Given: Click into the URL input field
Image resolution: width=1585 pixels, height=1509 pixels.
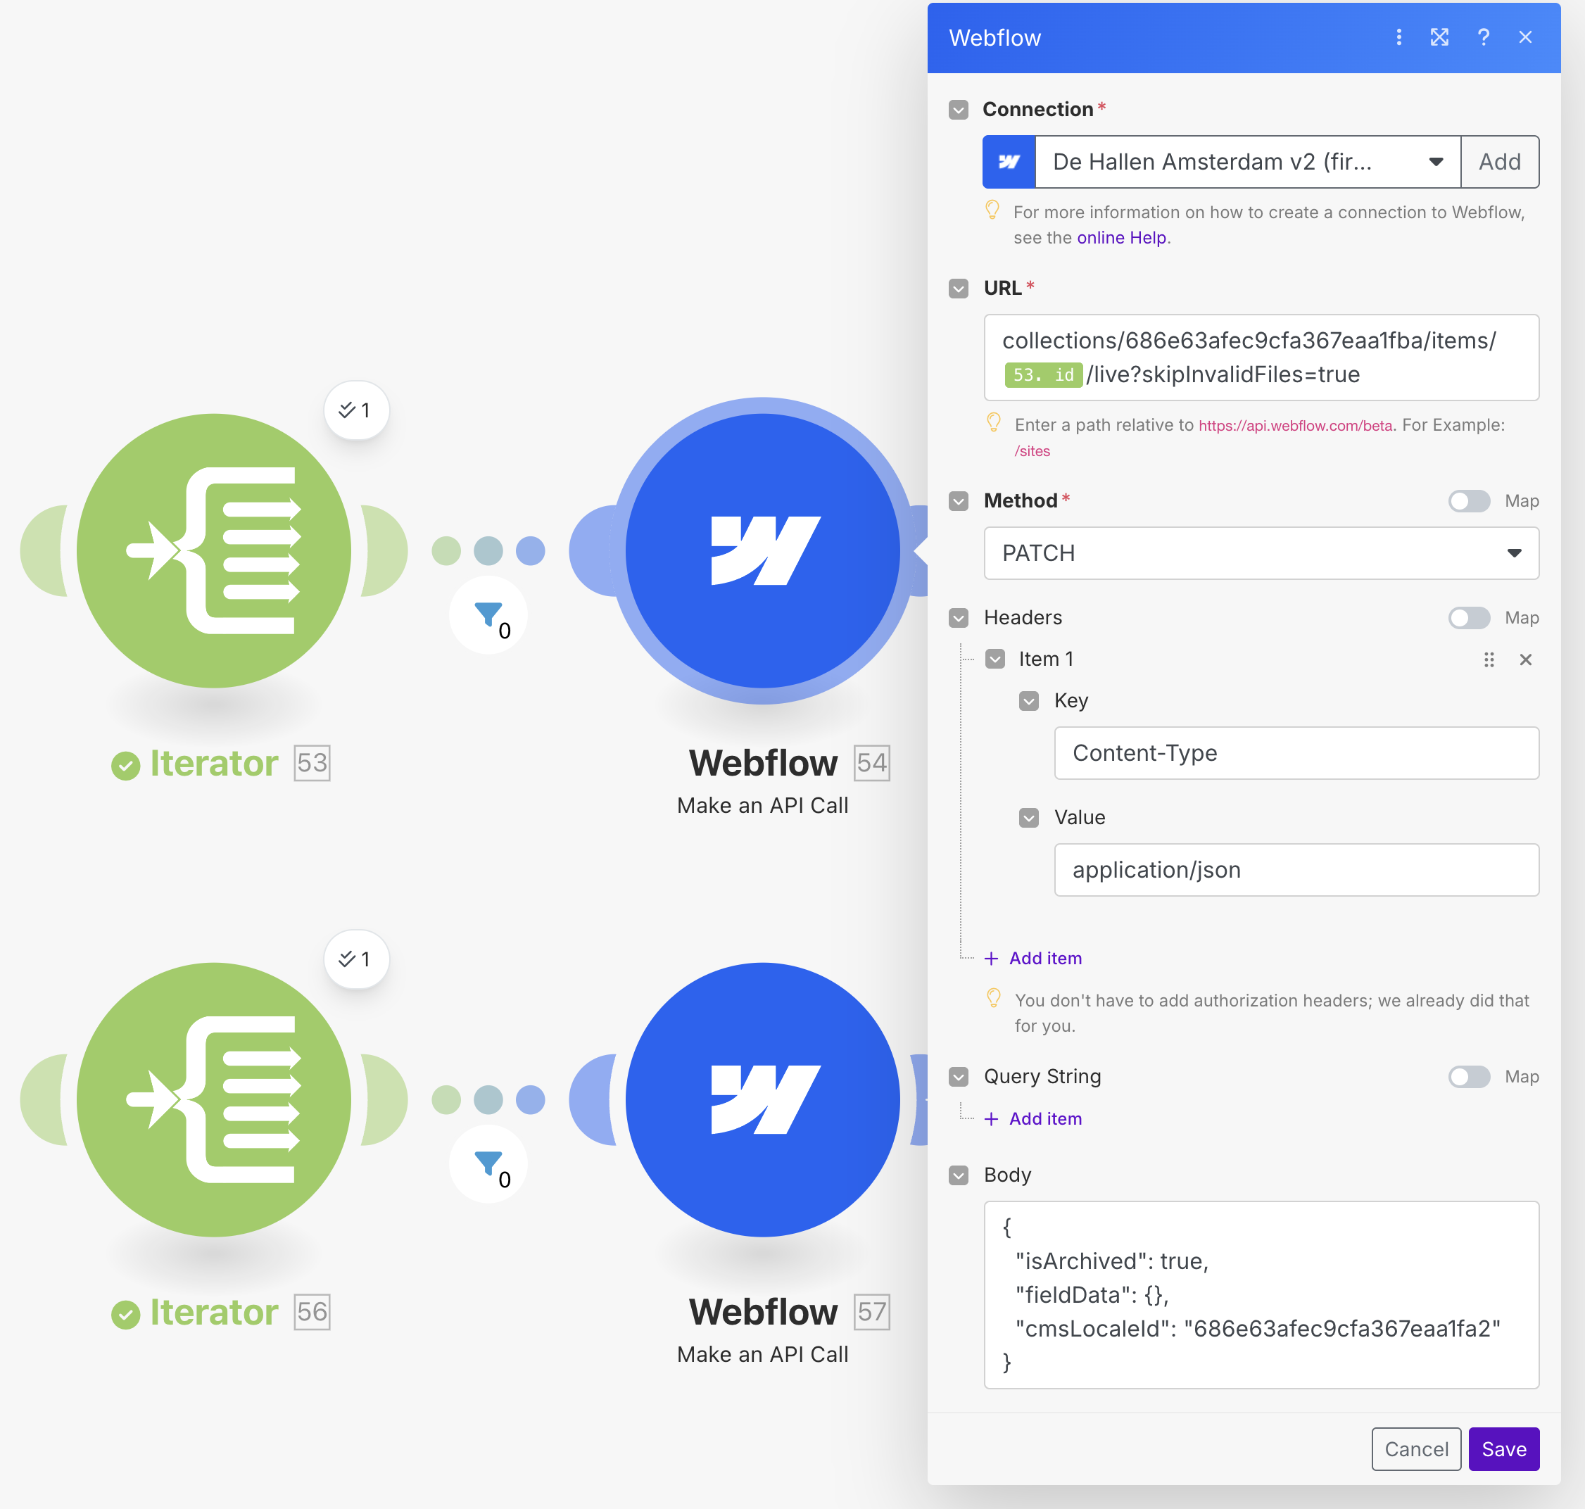Looking at the screenshot, I should point(1261,357).
